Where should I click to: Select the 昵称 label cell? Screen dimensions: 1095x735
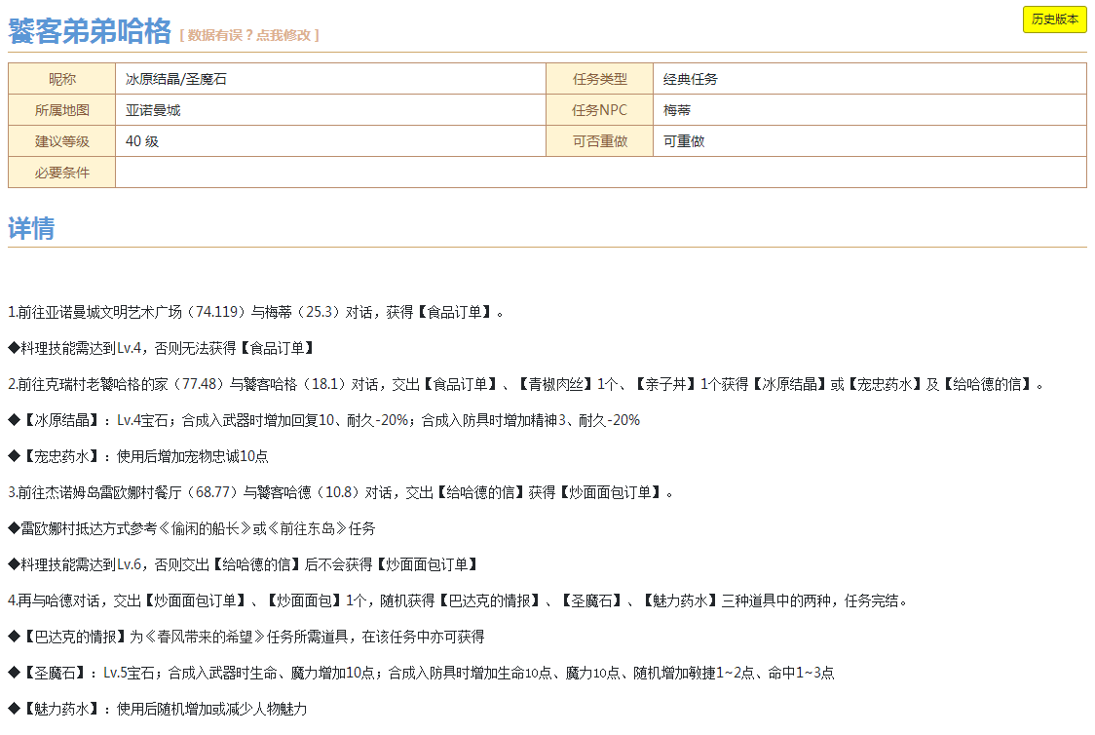[x=62, y=79]
